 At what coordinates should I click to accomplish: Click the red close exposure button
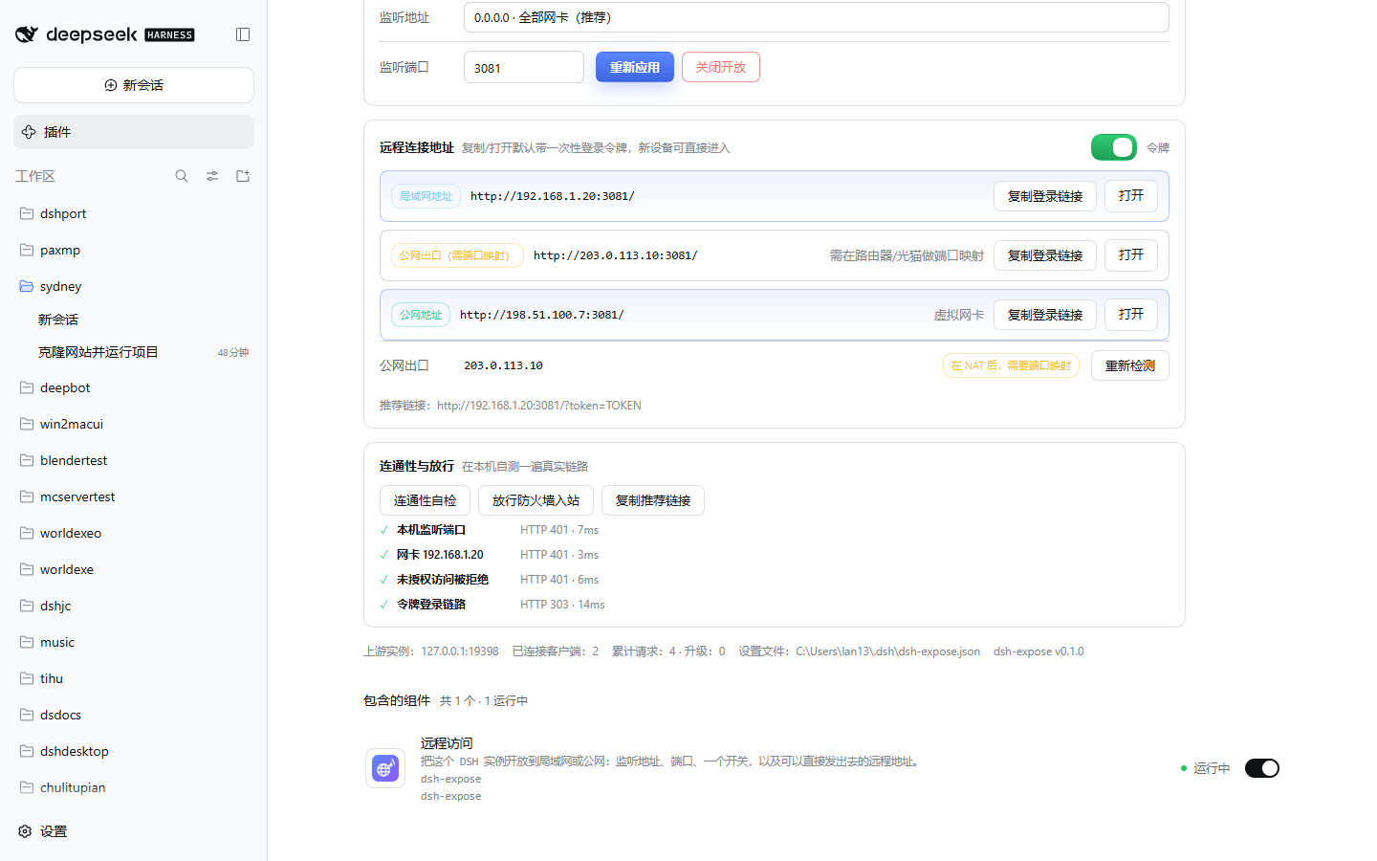point(721,67)
